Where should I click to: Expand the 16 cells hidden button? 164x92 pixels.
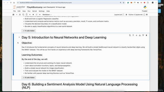click(x=29, y=78)
